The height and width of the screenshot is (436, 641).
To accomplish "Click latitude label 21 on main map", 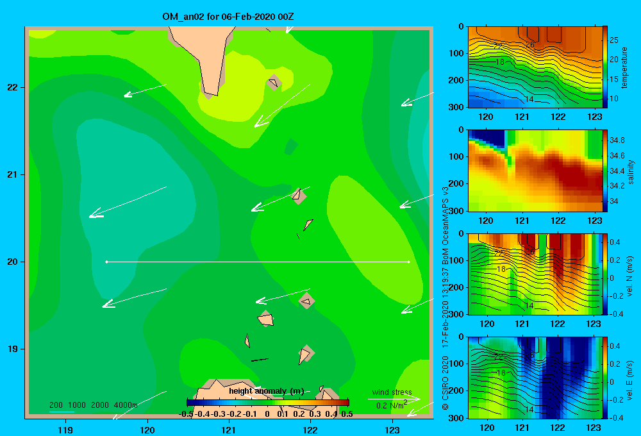I will click(x=12, y=174).
